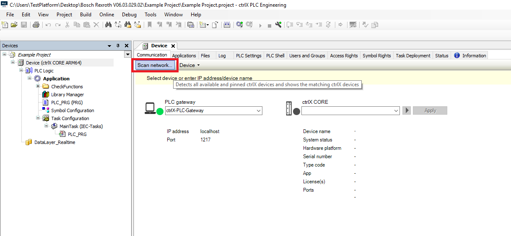Open the Device dropdown menu beside Scan network
This screenshot has width=511, height=236.
(190, 65)
